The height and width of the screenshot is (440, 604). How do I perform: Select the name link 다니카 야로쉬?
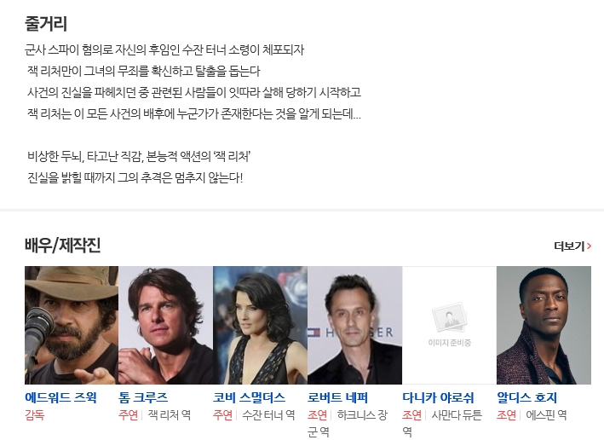click(x=438, y=397)
